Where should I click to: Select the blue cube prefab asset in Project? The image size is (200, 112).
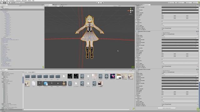click(46, 83)
